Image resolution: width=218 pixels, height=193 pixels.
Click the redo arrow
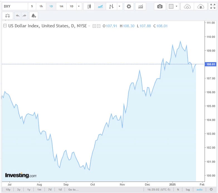[25, 16]
